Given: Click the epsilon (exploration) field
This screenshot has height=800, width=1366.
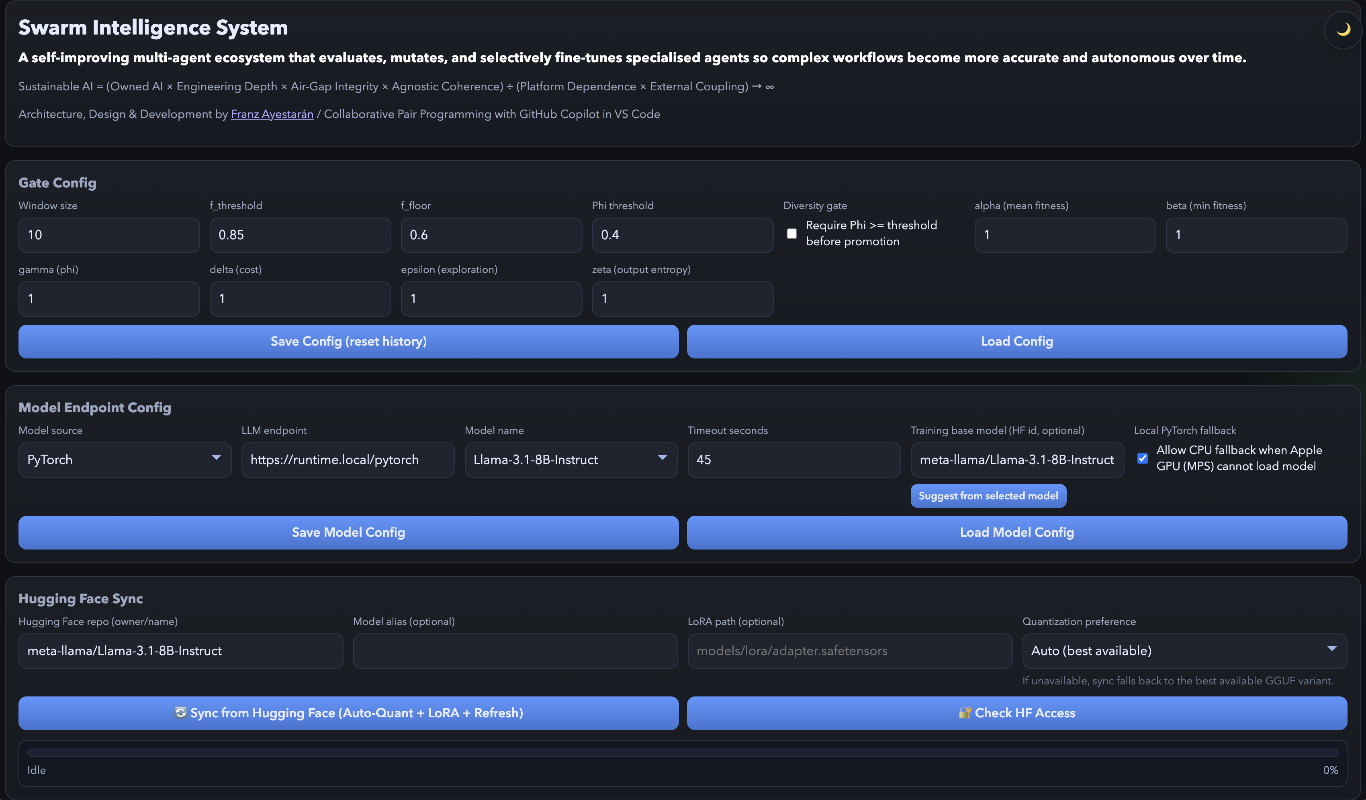Looking at the screenshot, I should click(492, 299).
